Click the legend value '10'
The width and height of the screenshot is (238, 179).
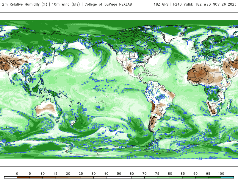43,174
